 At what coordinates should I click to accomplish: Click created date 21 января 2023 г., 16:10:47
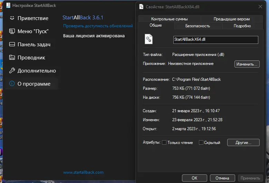pyautogui.click(x=196, y=111)
